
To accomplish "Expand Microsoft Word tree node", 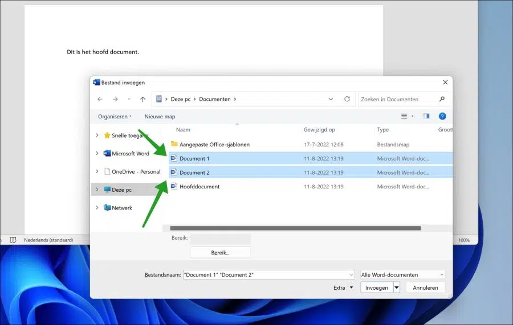I will pyautogui.click(x=97, y=153).
